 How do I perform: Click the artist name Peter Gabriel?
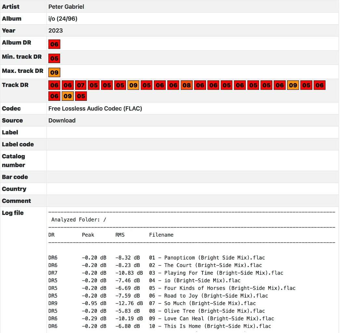66,7
